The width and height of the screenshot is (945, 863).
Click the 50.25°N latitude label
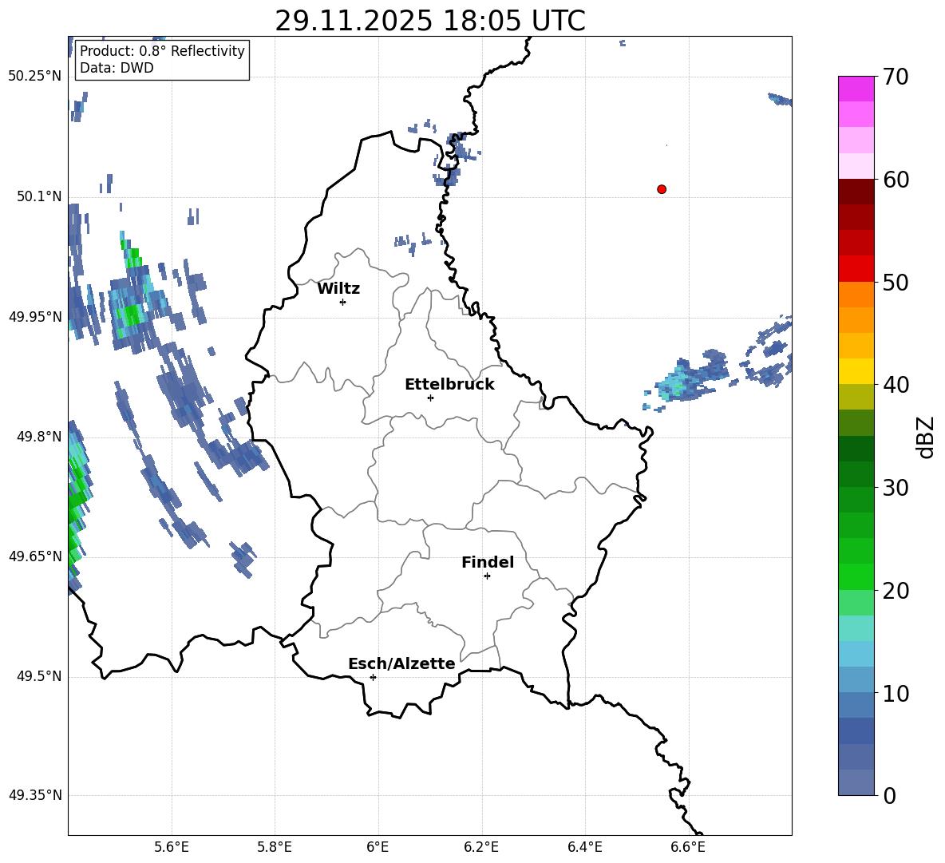click(34, 77)
